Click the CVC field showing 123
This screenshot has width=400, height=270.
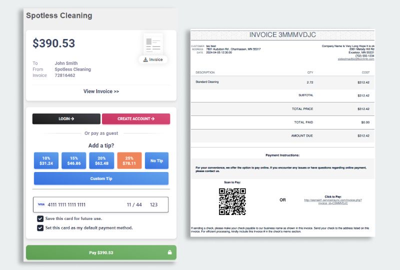[x=153, y=204]
